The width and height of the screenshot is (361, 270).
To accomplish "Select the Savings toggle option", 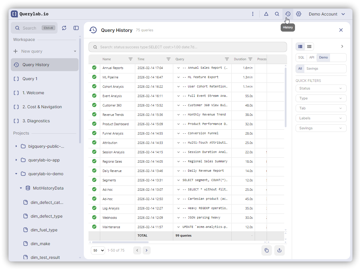I will tap(312, 69).
